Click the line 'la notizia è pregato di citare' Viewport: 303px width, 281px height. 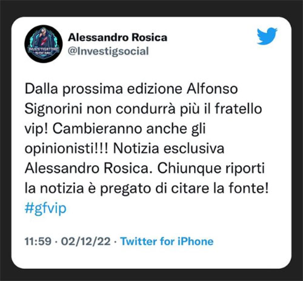click(x=118, y=189)
